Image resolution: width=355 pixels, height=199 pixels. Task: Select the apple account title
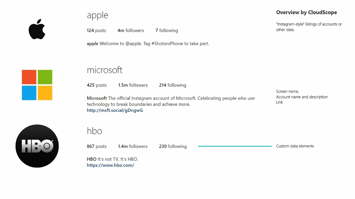(x=97, y=15)
